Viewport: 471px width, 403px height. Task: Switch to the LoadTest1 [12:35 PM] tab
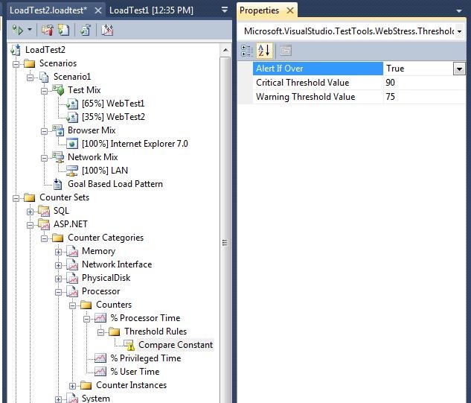(x=151, y=10)
